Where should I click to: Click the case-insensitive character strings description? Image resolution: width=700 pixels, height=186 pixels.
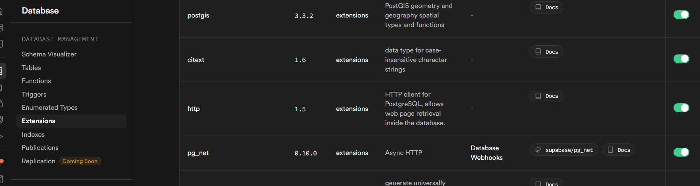[416, 60]
